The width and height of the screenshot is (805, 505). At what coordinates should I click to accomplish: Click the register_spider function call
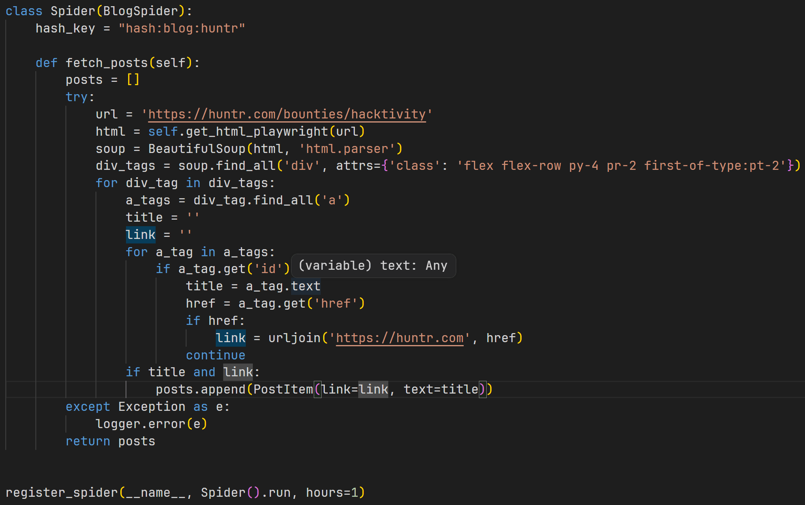[62, 493]
